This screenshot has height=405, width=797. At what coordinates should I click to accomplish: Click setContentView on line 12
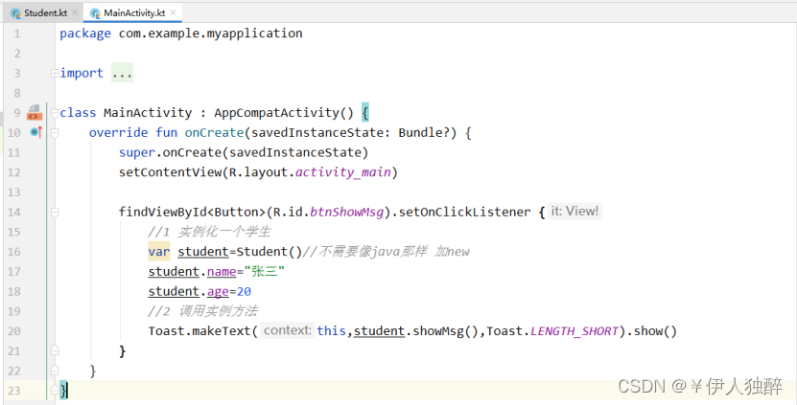click(x=171, y=172)
